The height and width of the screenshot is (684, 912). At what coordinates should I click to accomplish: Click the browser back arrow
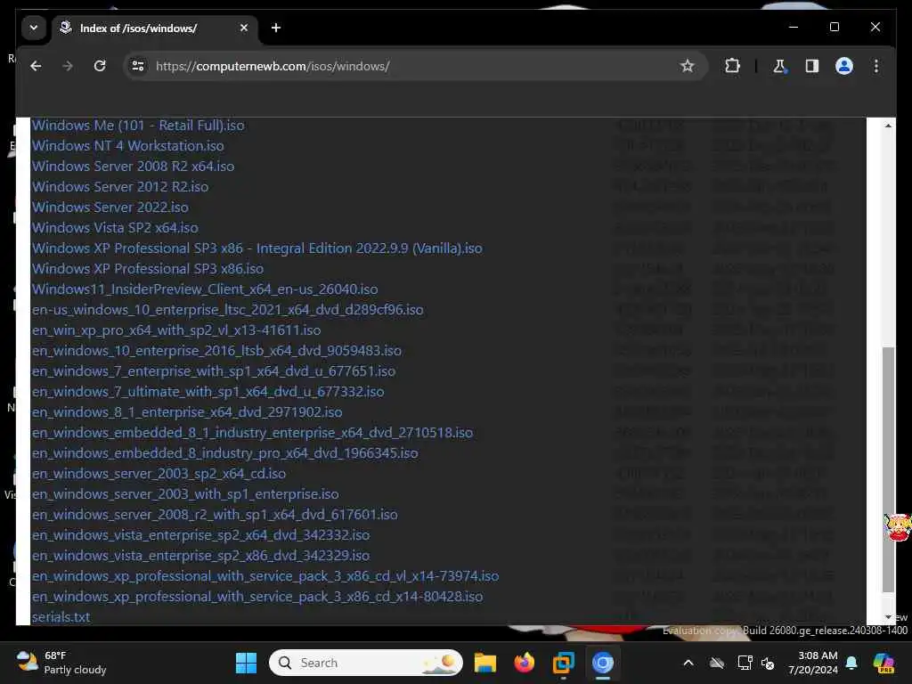[36, 66]
